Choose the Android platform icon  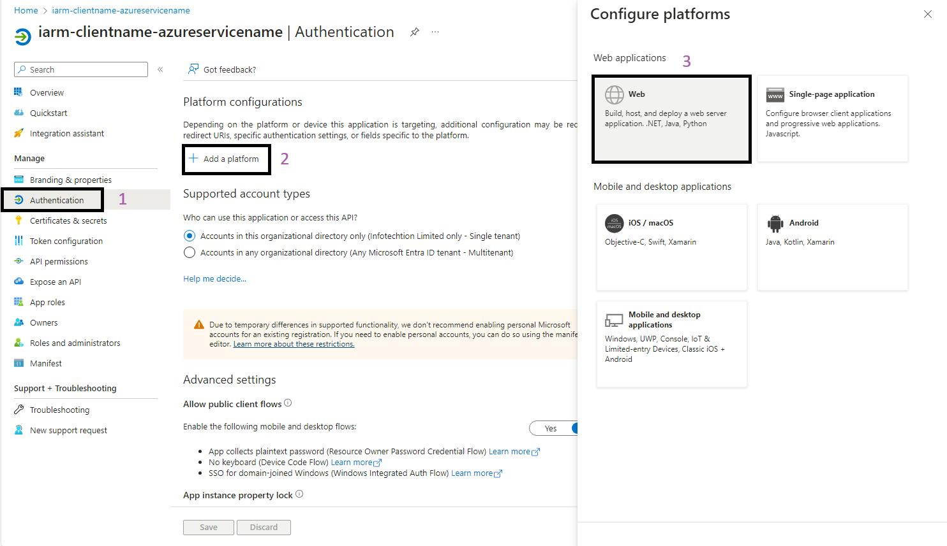click(x=775, y=223)
